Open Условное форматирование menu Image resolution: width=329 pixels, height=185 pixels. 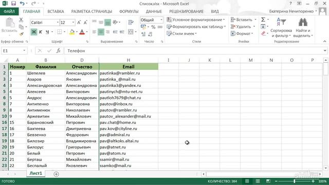[196, 20]
